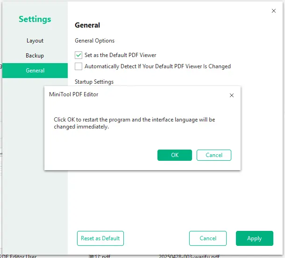The image size is (285, 258).
Task: Uncheck Set as the Default PDF Viewer
Action: 78,55
